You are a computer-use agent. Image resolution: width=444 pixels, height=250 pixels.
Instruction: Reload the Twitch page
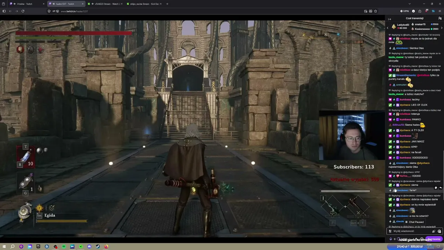point(23,11)
